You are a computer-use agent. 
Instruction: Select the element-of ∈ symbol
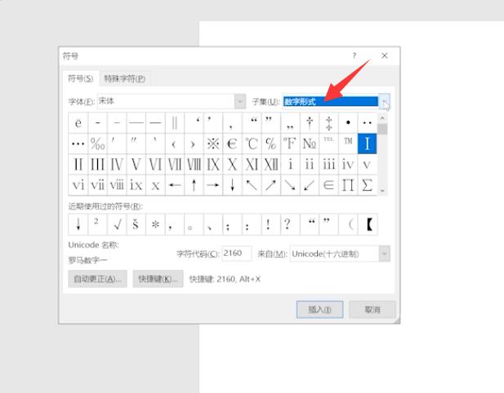[328, 185]
